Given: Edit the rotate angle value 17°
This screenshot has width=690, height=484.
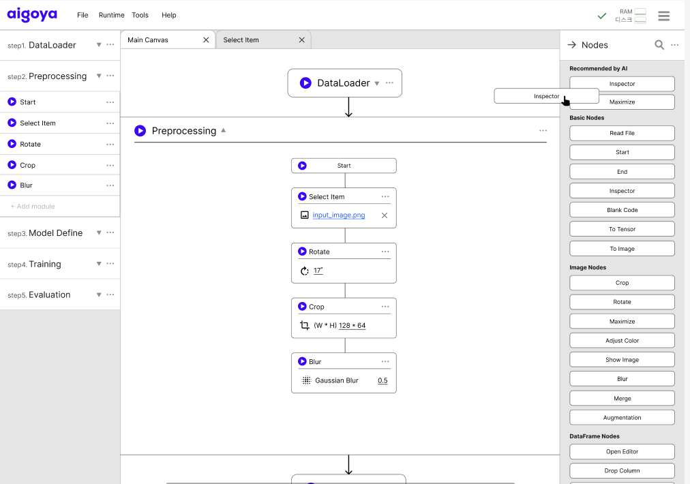Looking at the screenshot, I should [318, 271].
